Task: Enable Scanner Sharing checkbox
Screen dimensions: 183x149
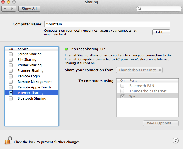Action: pyautogui.click(x=11, y=71)
